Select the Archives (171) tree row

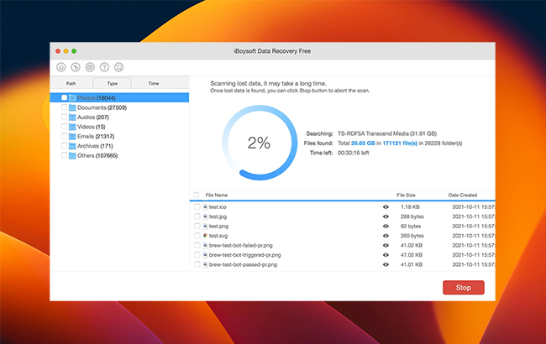pyautogui.click(x=119, y=146)
